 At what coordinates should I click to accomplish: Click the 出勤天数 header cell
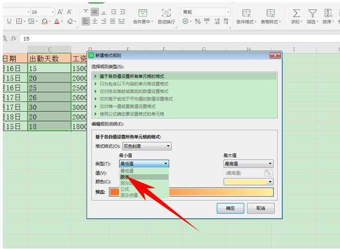click(x=49, y=59)
